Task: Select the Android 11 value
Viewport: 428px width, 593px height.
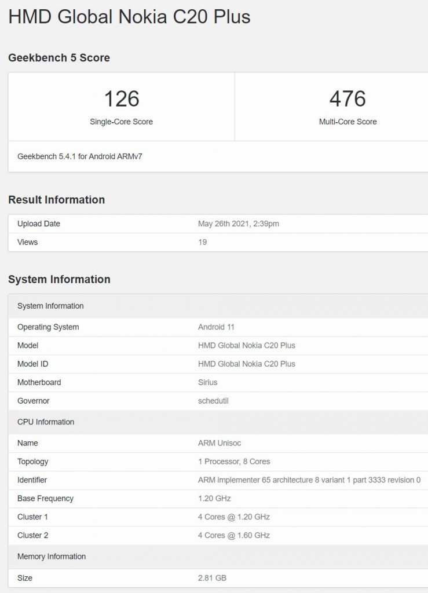Action: click(x=216, y=327)
